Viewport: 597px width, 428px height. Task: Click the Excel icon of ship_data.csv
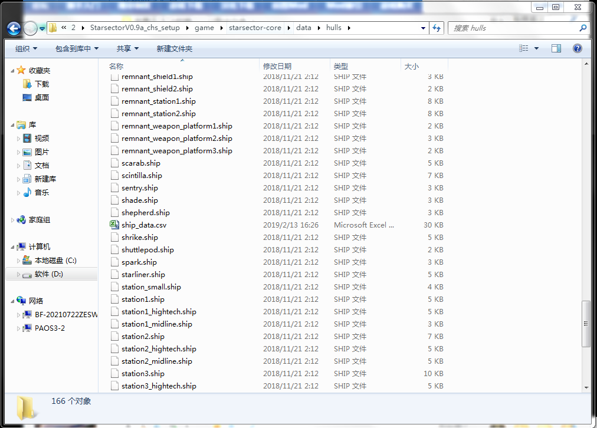coord(114,225)
